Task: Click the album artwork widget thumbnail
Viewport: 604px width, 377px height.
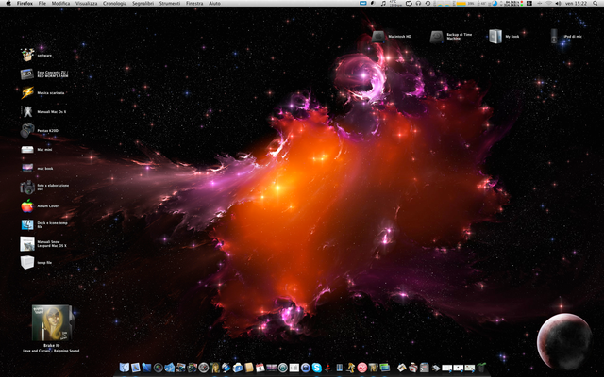Action: point(50,323)
